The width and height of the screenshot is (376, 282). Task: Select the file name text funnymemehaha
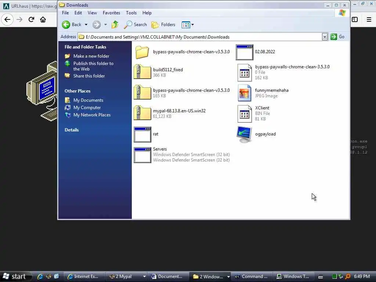[272, 90]
